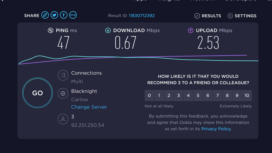Share the result on Facebook
This screenshot has width=272, height=153.
click(x=64, y=15)
